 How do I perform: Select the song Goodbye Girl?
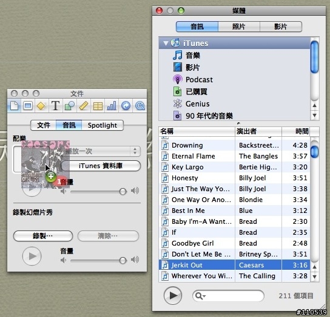pos(234,243)
